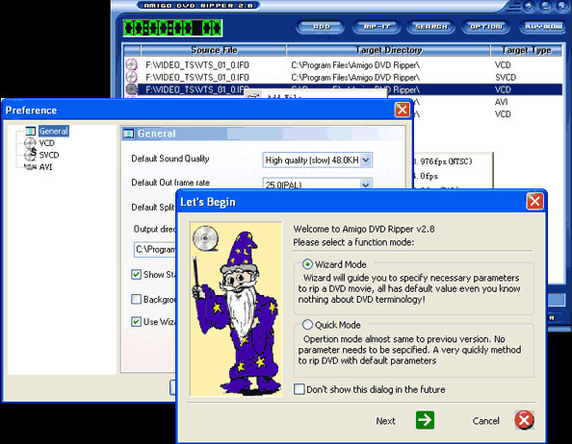Click the Target Directory column header
The height and width of the screenshot is (444, 572).
point(388,50)
